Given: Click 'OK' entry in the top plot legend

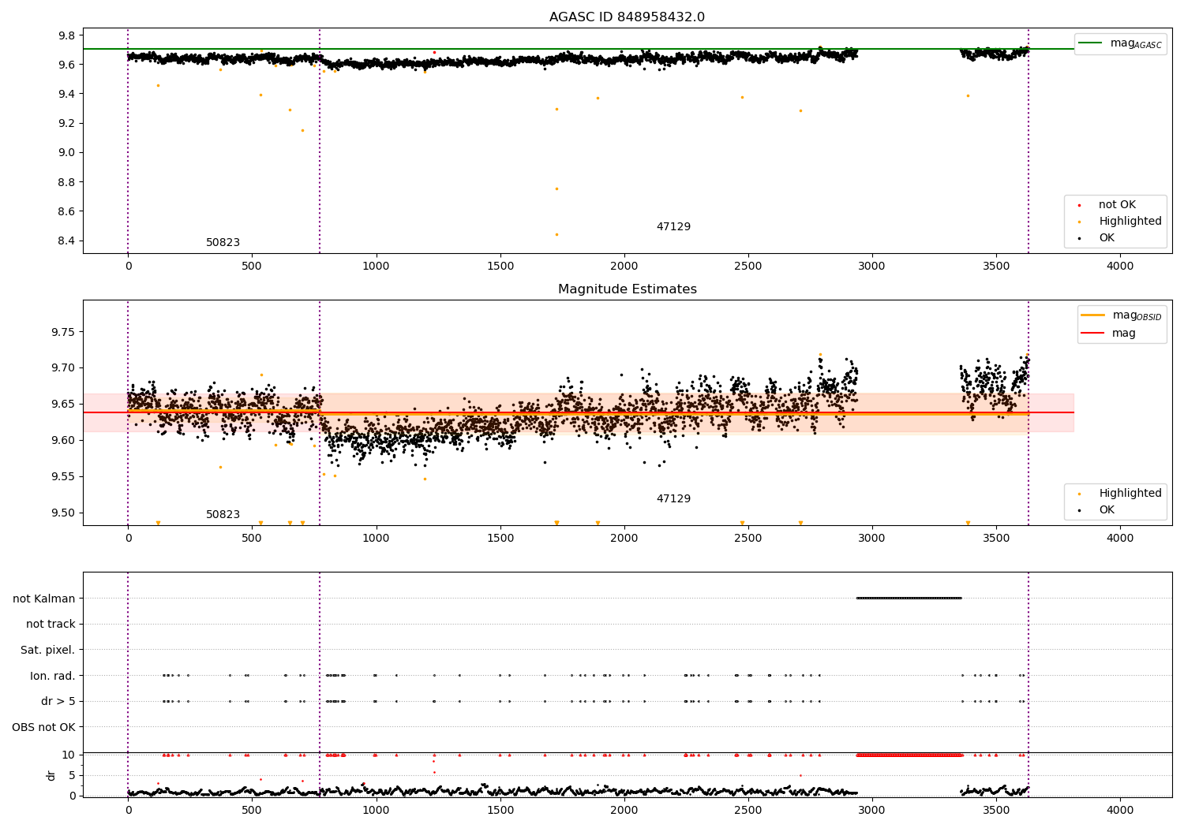Looking at the screenshot, I should (x=1107, y=238).
